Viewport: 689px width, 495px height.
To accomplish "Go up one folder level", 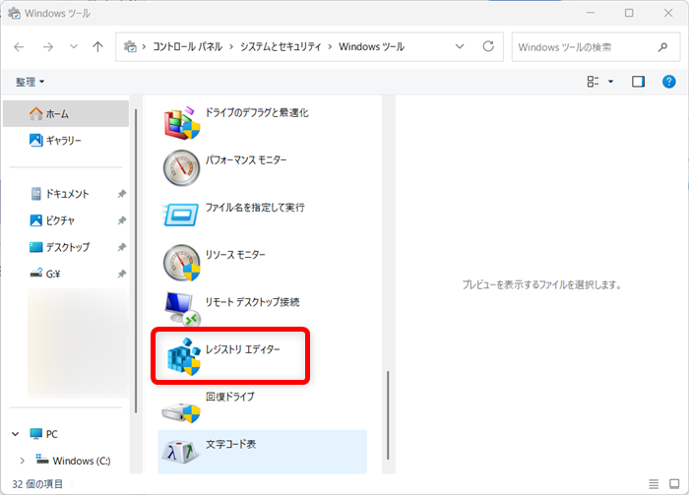I will (98, 46).
